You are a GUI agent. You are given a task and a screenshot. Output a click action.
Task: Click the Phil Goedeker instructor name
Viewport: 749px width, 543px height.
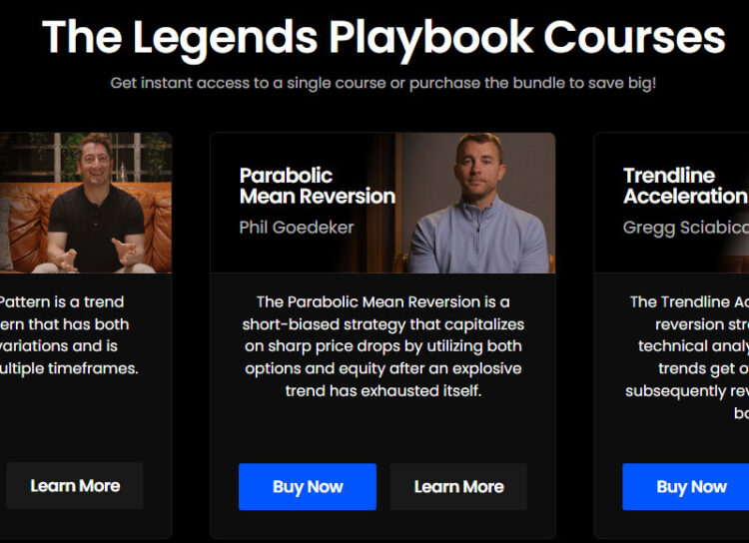point(297,228)
